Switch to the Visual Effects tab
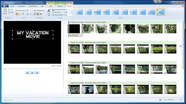The image size is (186, 104). tap(33, 6)
